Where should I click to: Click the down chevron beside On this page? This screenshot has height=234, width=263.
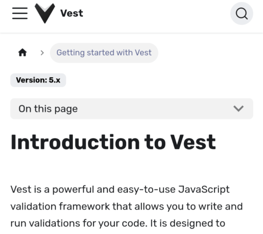pos(238,108)
